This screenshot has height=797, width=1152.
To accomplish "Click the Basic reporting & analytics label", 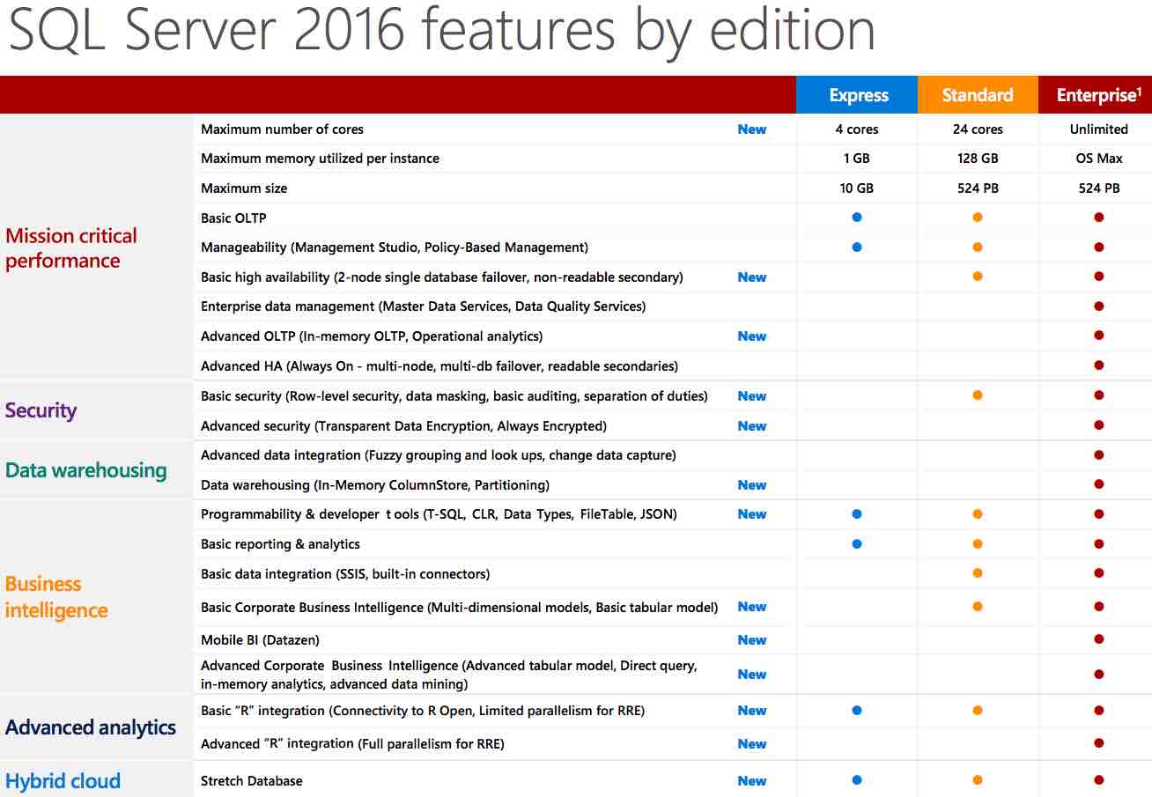I will click(x=280, y=543).
